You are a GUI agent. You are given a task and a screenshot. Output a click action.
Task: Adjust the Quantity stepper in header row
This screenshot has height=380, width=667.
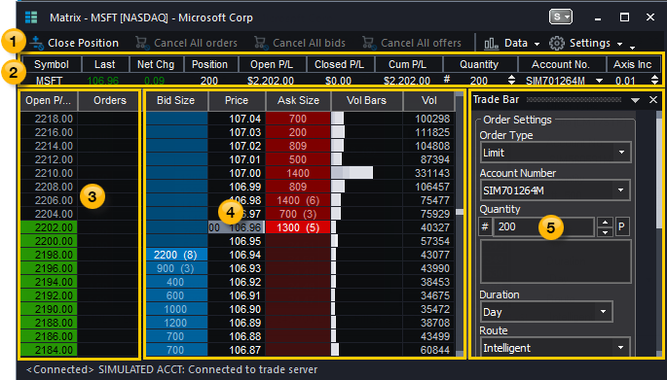point(512,80)
